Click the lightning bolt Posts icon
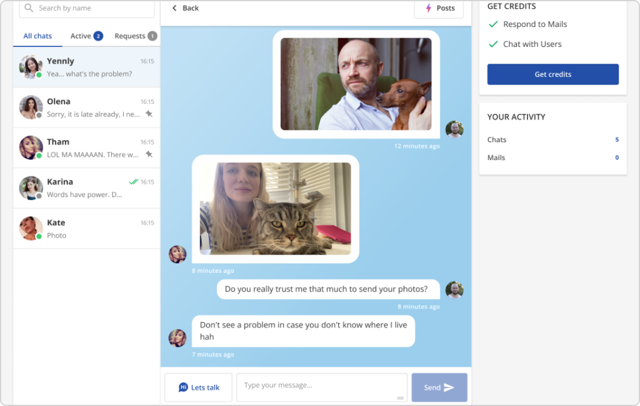Viewport: 640px width, 406px height. click(x=428, y=8)
